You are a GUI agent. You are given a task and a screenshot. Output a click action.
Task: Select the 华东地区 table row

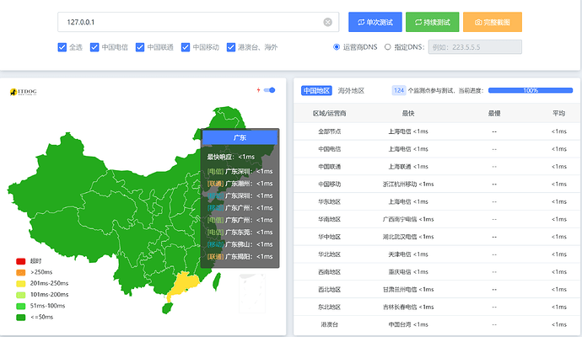(437, 201)
